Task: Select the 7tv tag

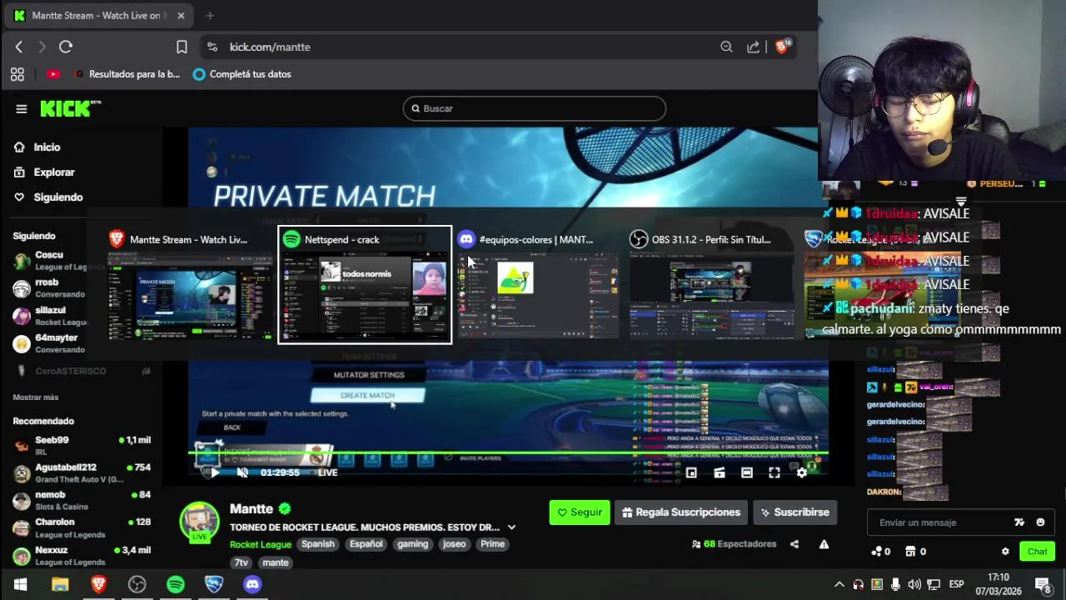Action: 242,562
